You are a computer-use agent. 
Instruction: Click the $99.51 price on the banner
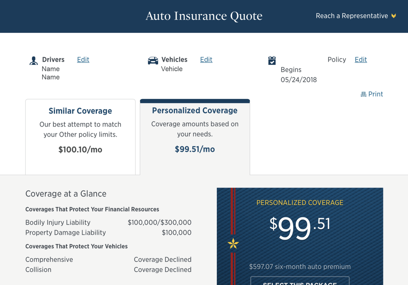pyautogui.click(x=300, y=227)
